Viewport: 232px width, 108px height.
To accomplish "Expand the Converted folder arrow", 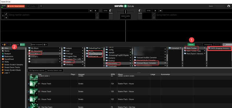I will click(x=180, y=48).
